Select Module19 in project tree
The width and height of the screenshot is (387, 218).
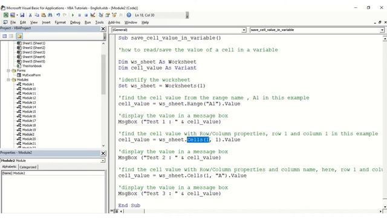pyautogui.click(x=29, y=130)
